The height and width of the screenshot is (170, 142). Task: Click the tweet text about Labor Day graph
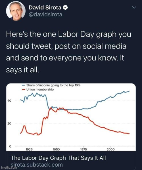pyautogui.click(x=68, y=52)
